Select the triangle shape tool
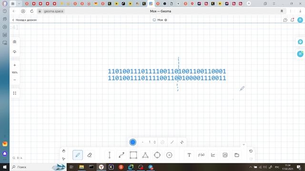The height and width of the screenshot is (171, 305). 145,155
